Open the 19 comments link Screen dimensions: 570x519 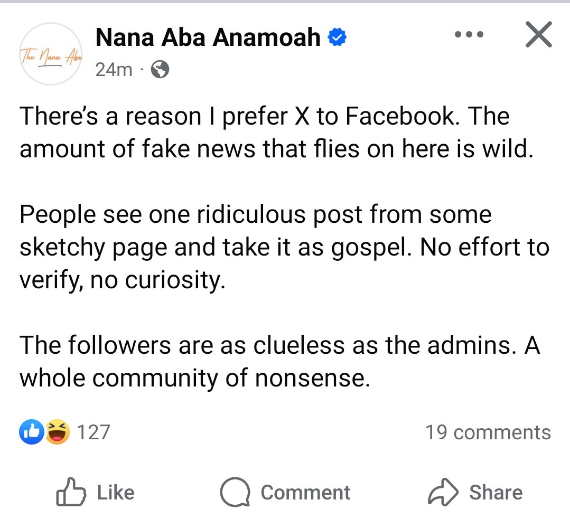tap(488, 432)
